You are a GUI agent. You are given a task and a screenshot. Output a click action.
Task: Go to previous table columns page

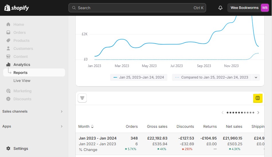(x=222, y=113)
